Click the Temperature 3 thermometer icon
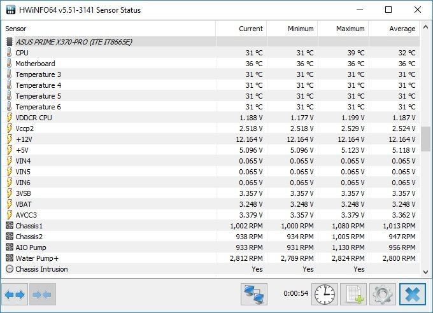The width and height of the screenshot is (433, 313). coord(9,74)
